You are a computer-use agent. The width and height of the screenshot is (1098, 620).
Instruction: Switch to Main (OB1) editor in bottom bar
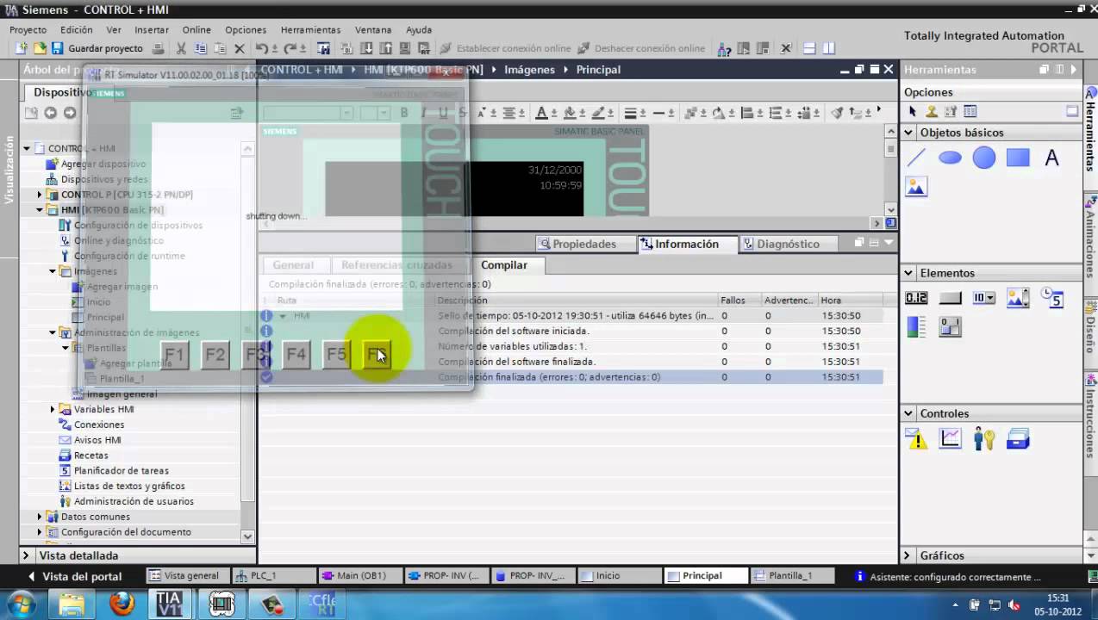[x=361, y=576]
